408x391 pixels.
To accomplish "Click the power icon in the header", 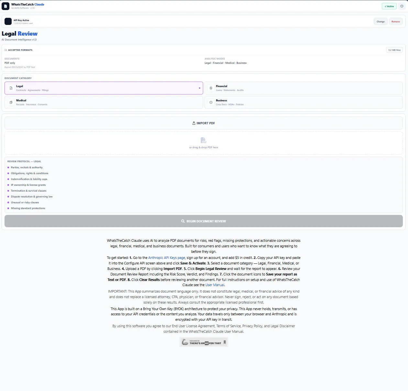I will click(402, 6).
